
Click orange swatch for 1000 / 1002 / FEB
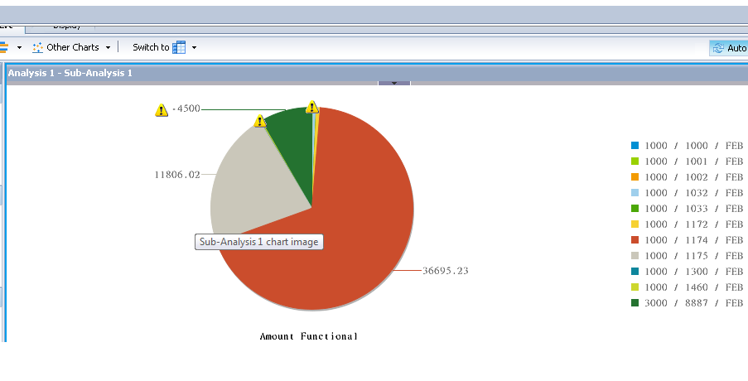click(x=635, y=177)
